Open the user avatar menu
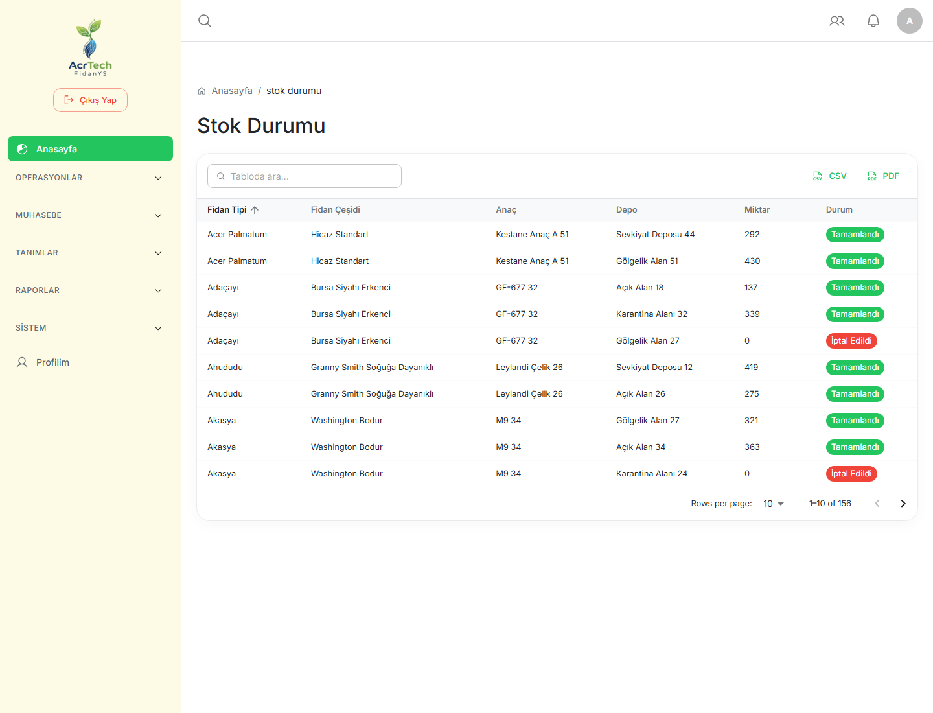This screenshot has height=713, width=933. pyautogui.click(x=910, y=21)
